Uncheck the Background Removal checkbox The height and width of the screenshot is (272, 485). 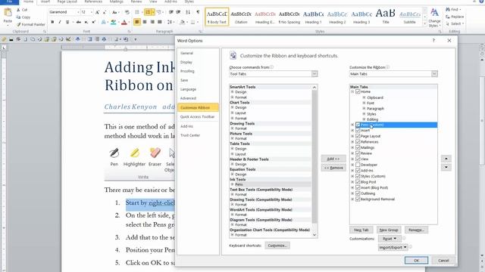point(358,199)
